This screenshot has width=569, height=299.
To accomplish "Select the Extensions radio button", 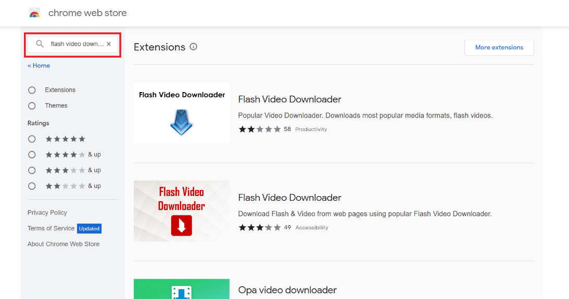I will click(32, 90).
